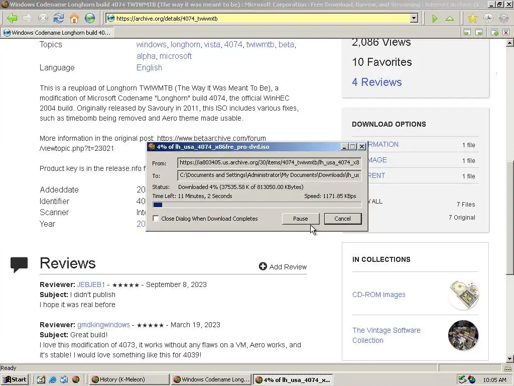The image size is (514, 386).
Task: Switch to the next tab with its arrow icon
Action: [479, 32]
